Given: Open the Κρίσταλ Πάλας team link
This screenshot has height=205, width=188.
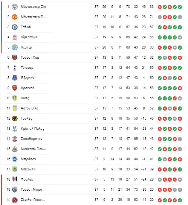Looking at the screenshot, I should (x=33, y=129).
